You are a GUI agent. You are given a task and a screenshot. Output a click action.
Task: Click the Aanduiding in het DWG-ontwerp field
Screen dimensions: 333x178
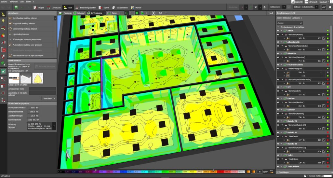click(x=43, y=93)
